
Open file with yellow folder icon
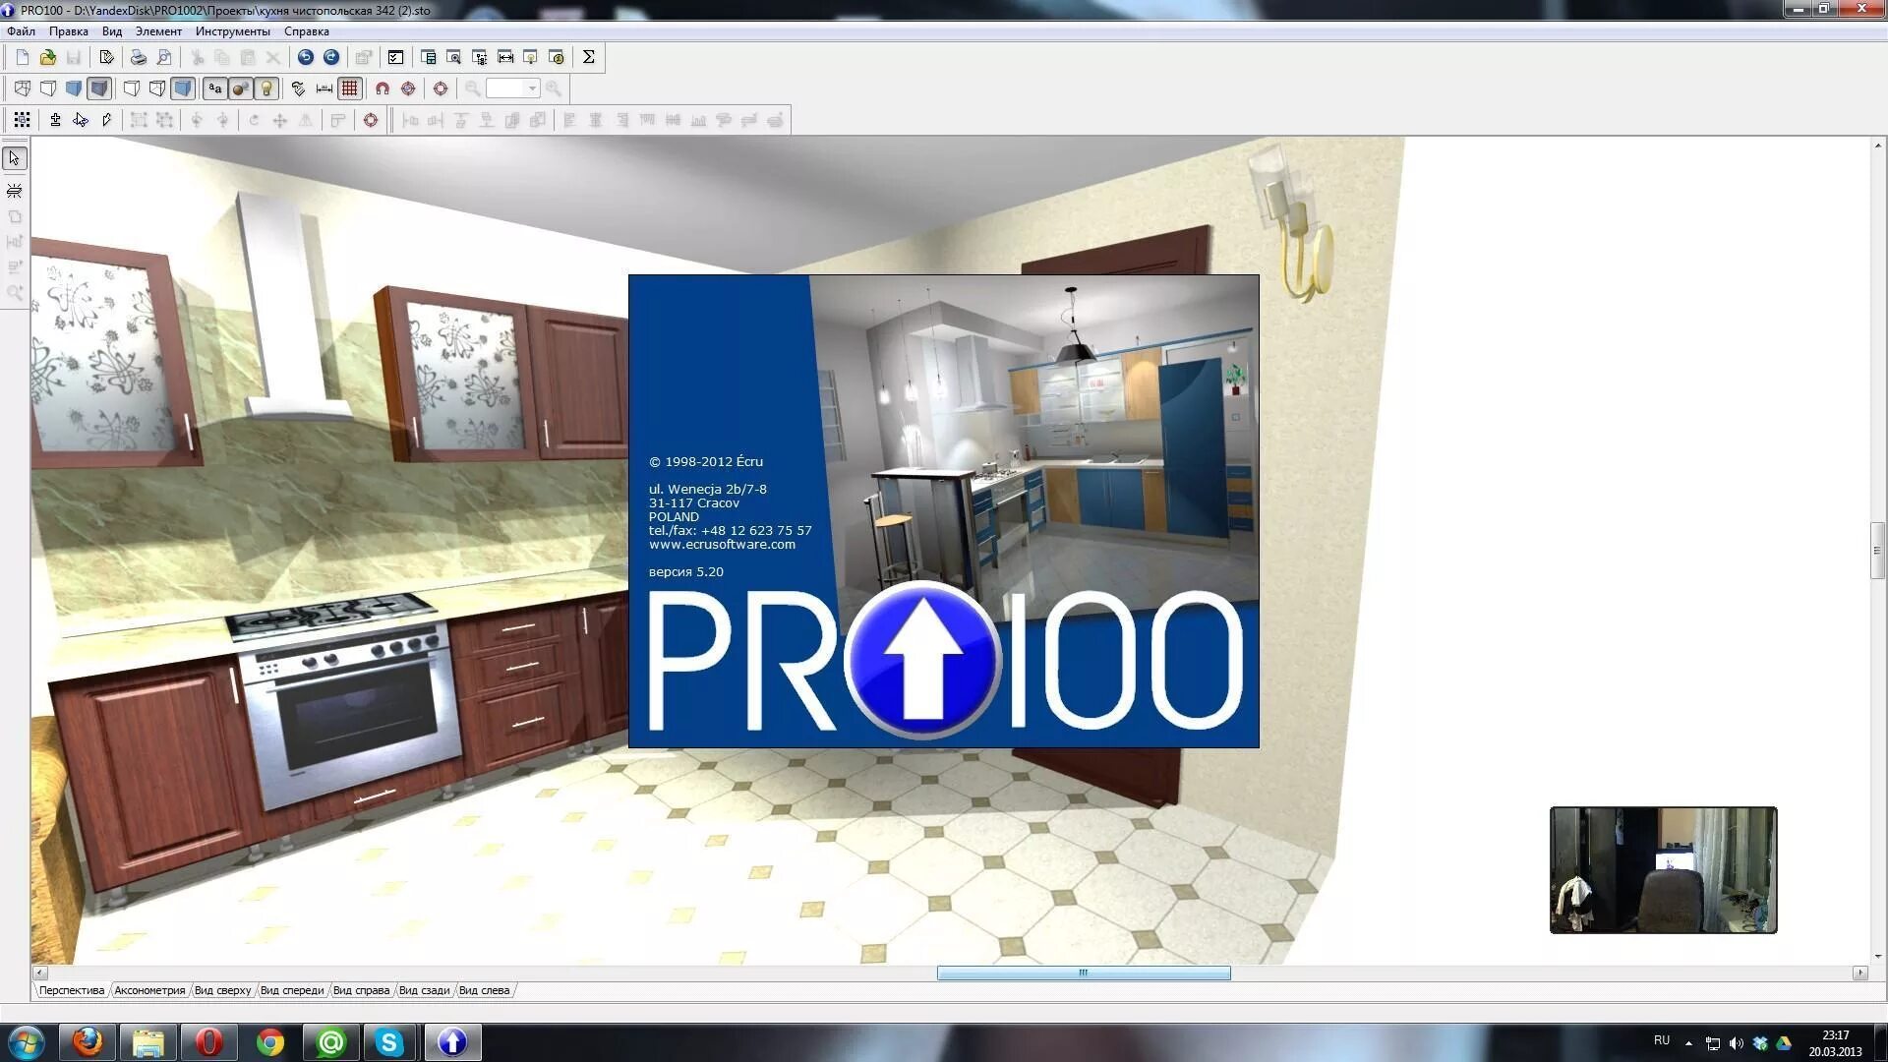pos(47,57)
